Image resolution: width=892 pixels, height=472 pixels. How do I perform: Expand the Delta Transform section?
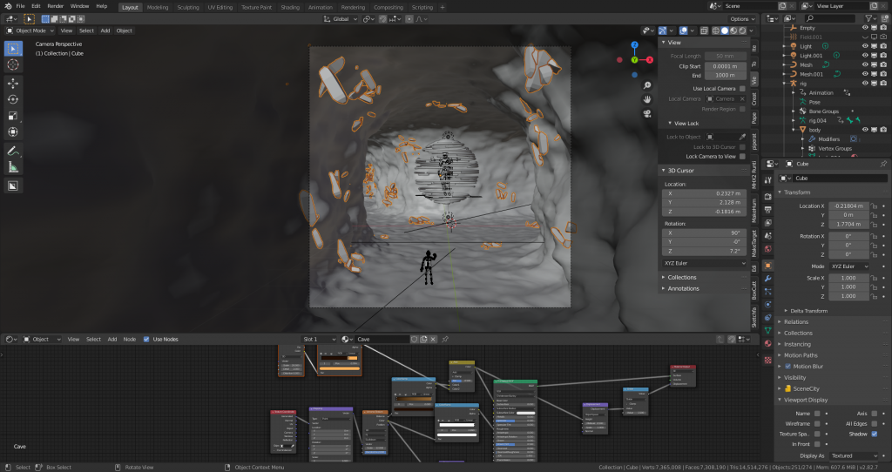(x=808, y=311)
